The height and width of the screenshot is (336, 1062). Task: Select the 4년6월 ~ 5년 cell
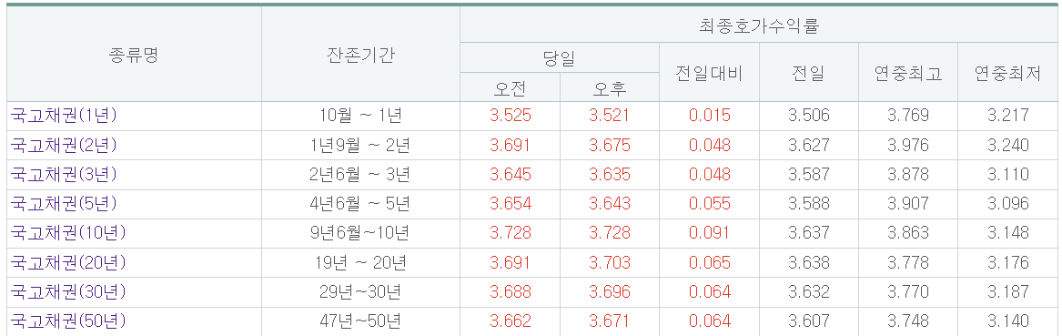click(x=360, y=203)
